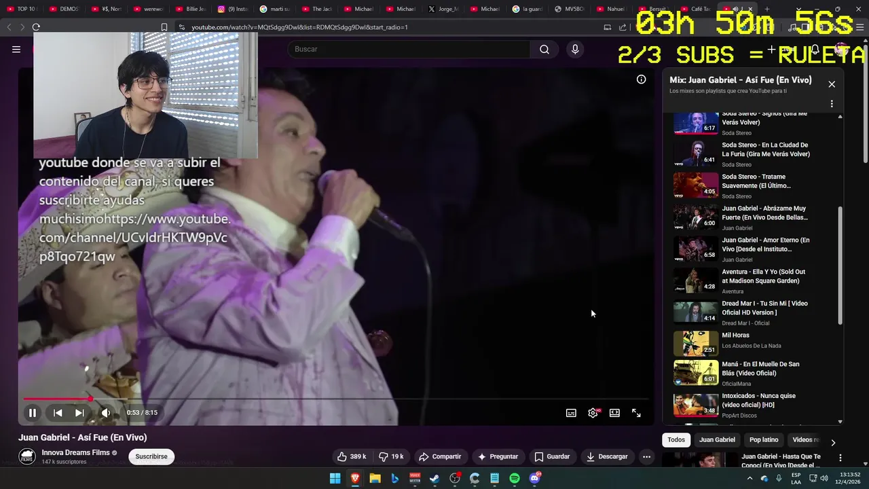869x489 pixels.
Task: Skip to next video in player
Action: point(79,413)
